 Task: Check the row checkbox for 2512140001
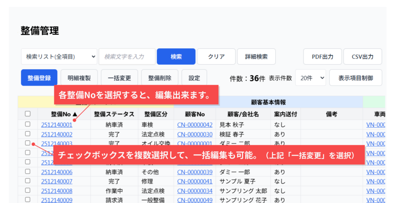[x=28, y=124]
